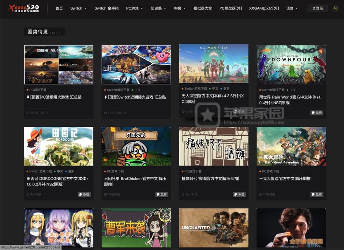
Task: Open the 一克大冒险 thumbnail image
Action: click(291, 146)
